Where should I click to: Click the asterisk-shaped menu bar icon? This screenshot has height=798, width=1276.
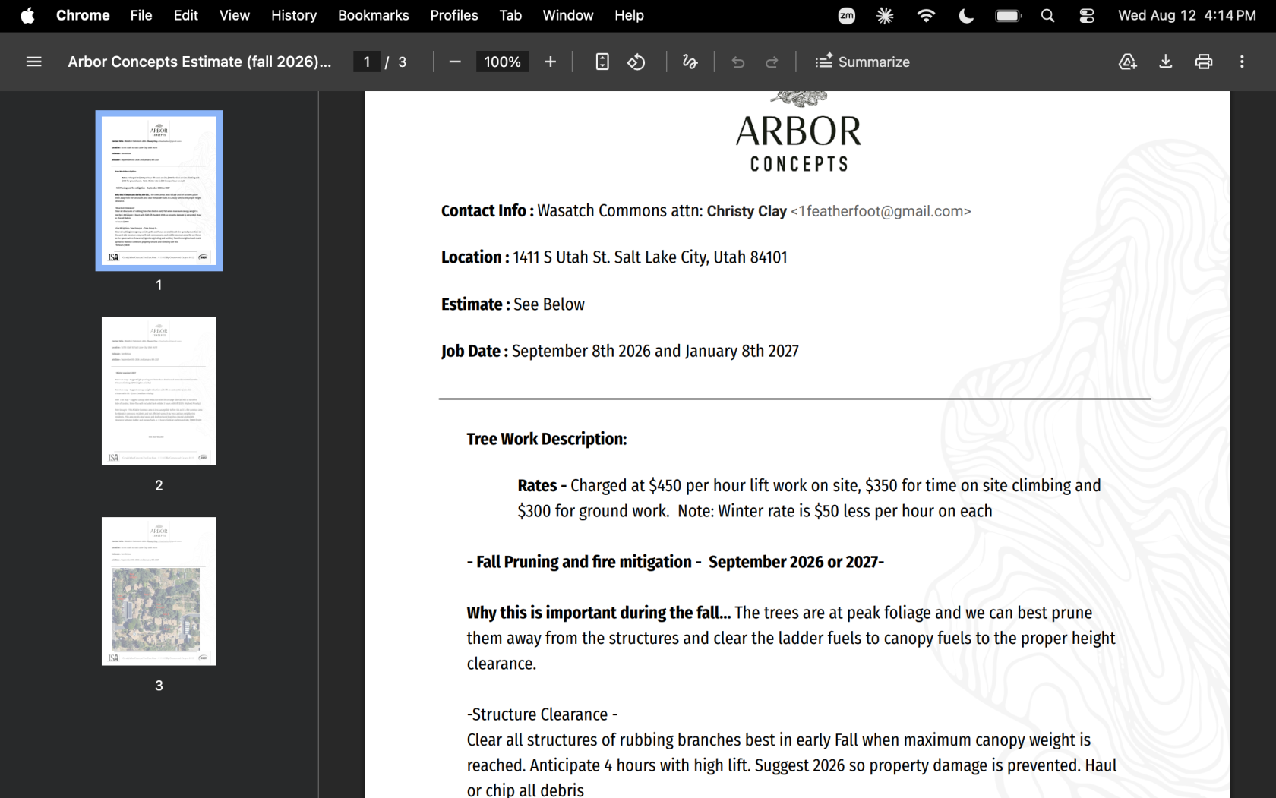(x=885, y=15)
